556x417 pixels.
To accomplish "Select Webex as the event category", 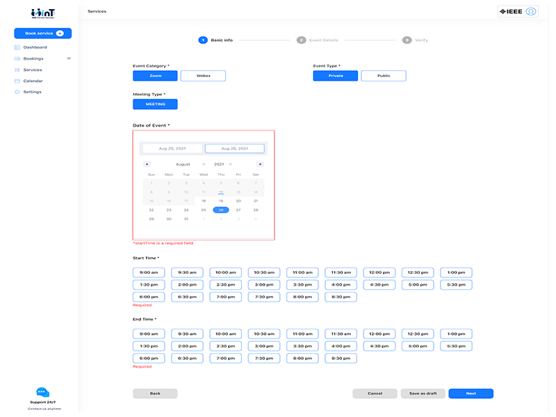I will [203, 76].
